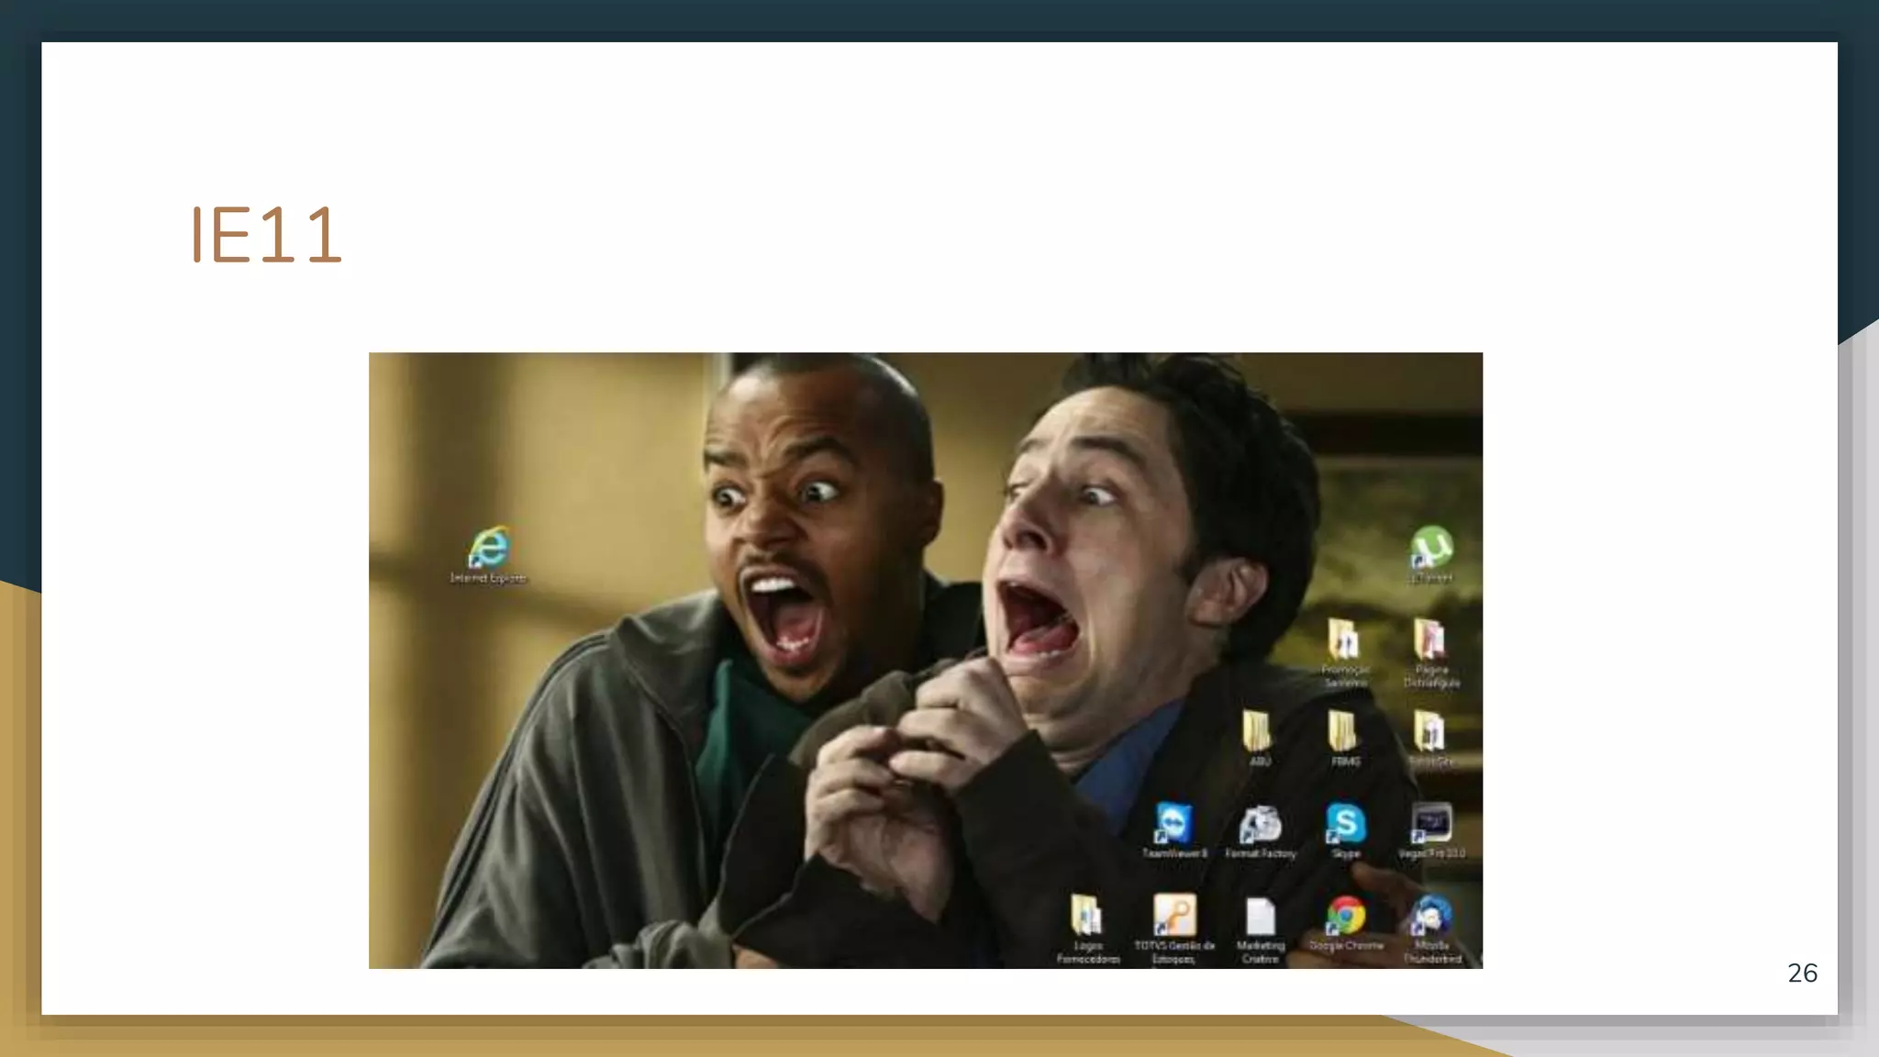Viewport: 1879px width, 1057px height.
Task: Click the Internet Explorer icon label text
Action: pyautogui.click(x=488, y=579)
